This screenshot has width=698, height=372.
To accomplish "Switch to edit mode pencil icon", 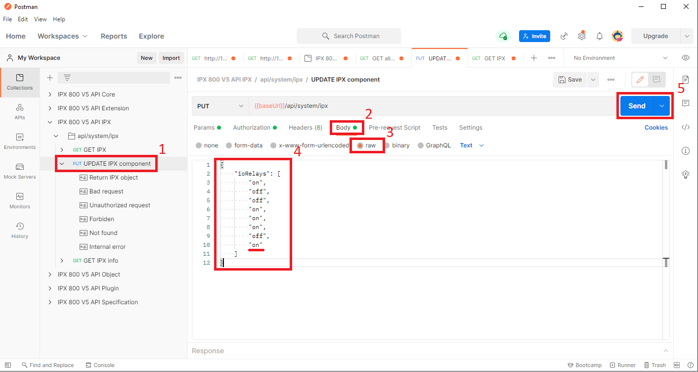I will (x=640, y=80).
